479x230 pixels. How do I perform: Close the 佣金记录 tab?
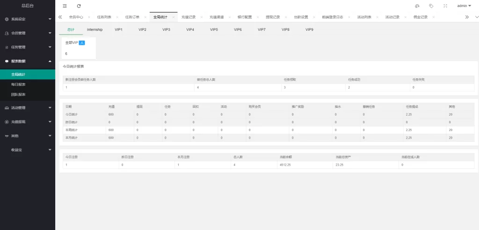(434, 17)
